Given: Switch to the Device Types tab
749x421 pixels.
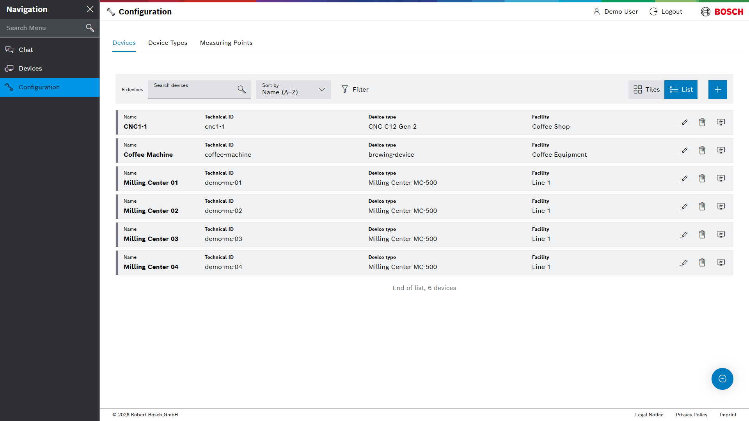Looking at the screenshot, I should coord(168,43).
